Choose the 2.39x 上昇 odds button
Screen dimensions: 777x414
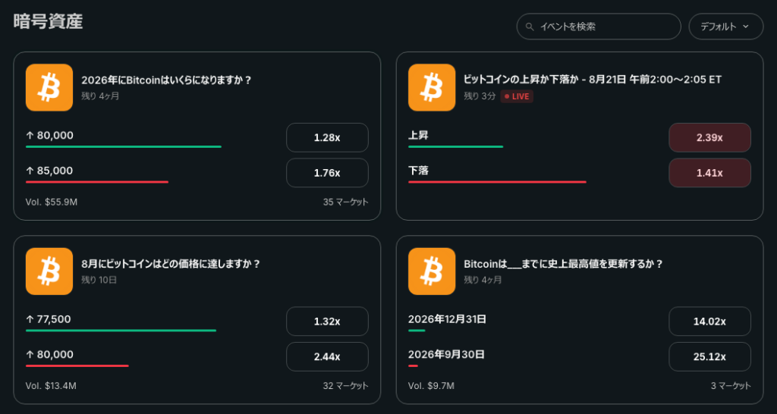[x=709, y=138]
